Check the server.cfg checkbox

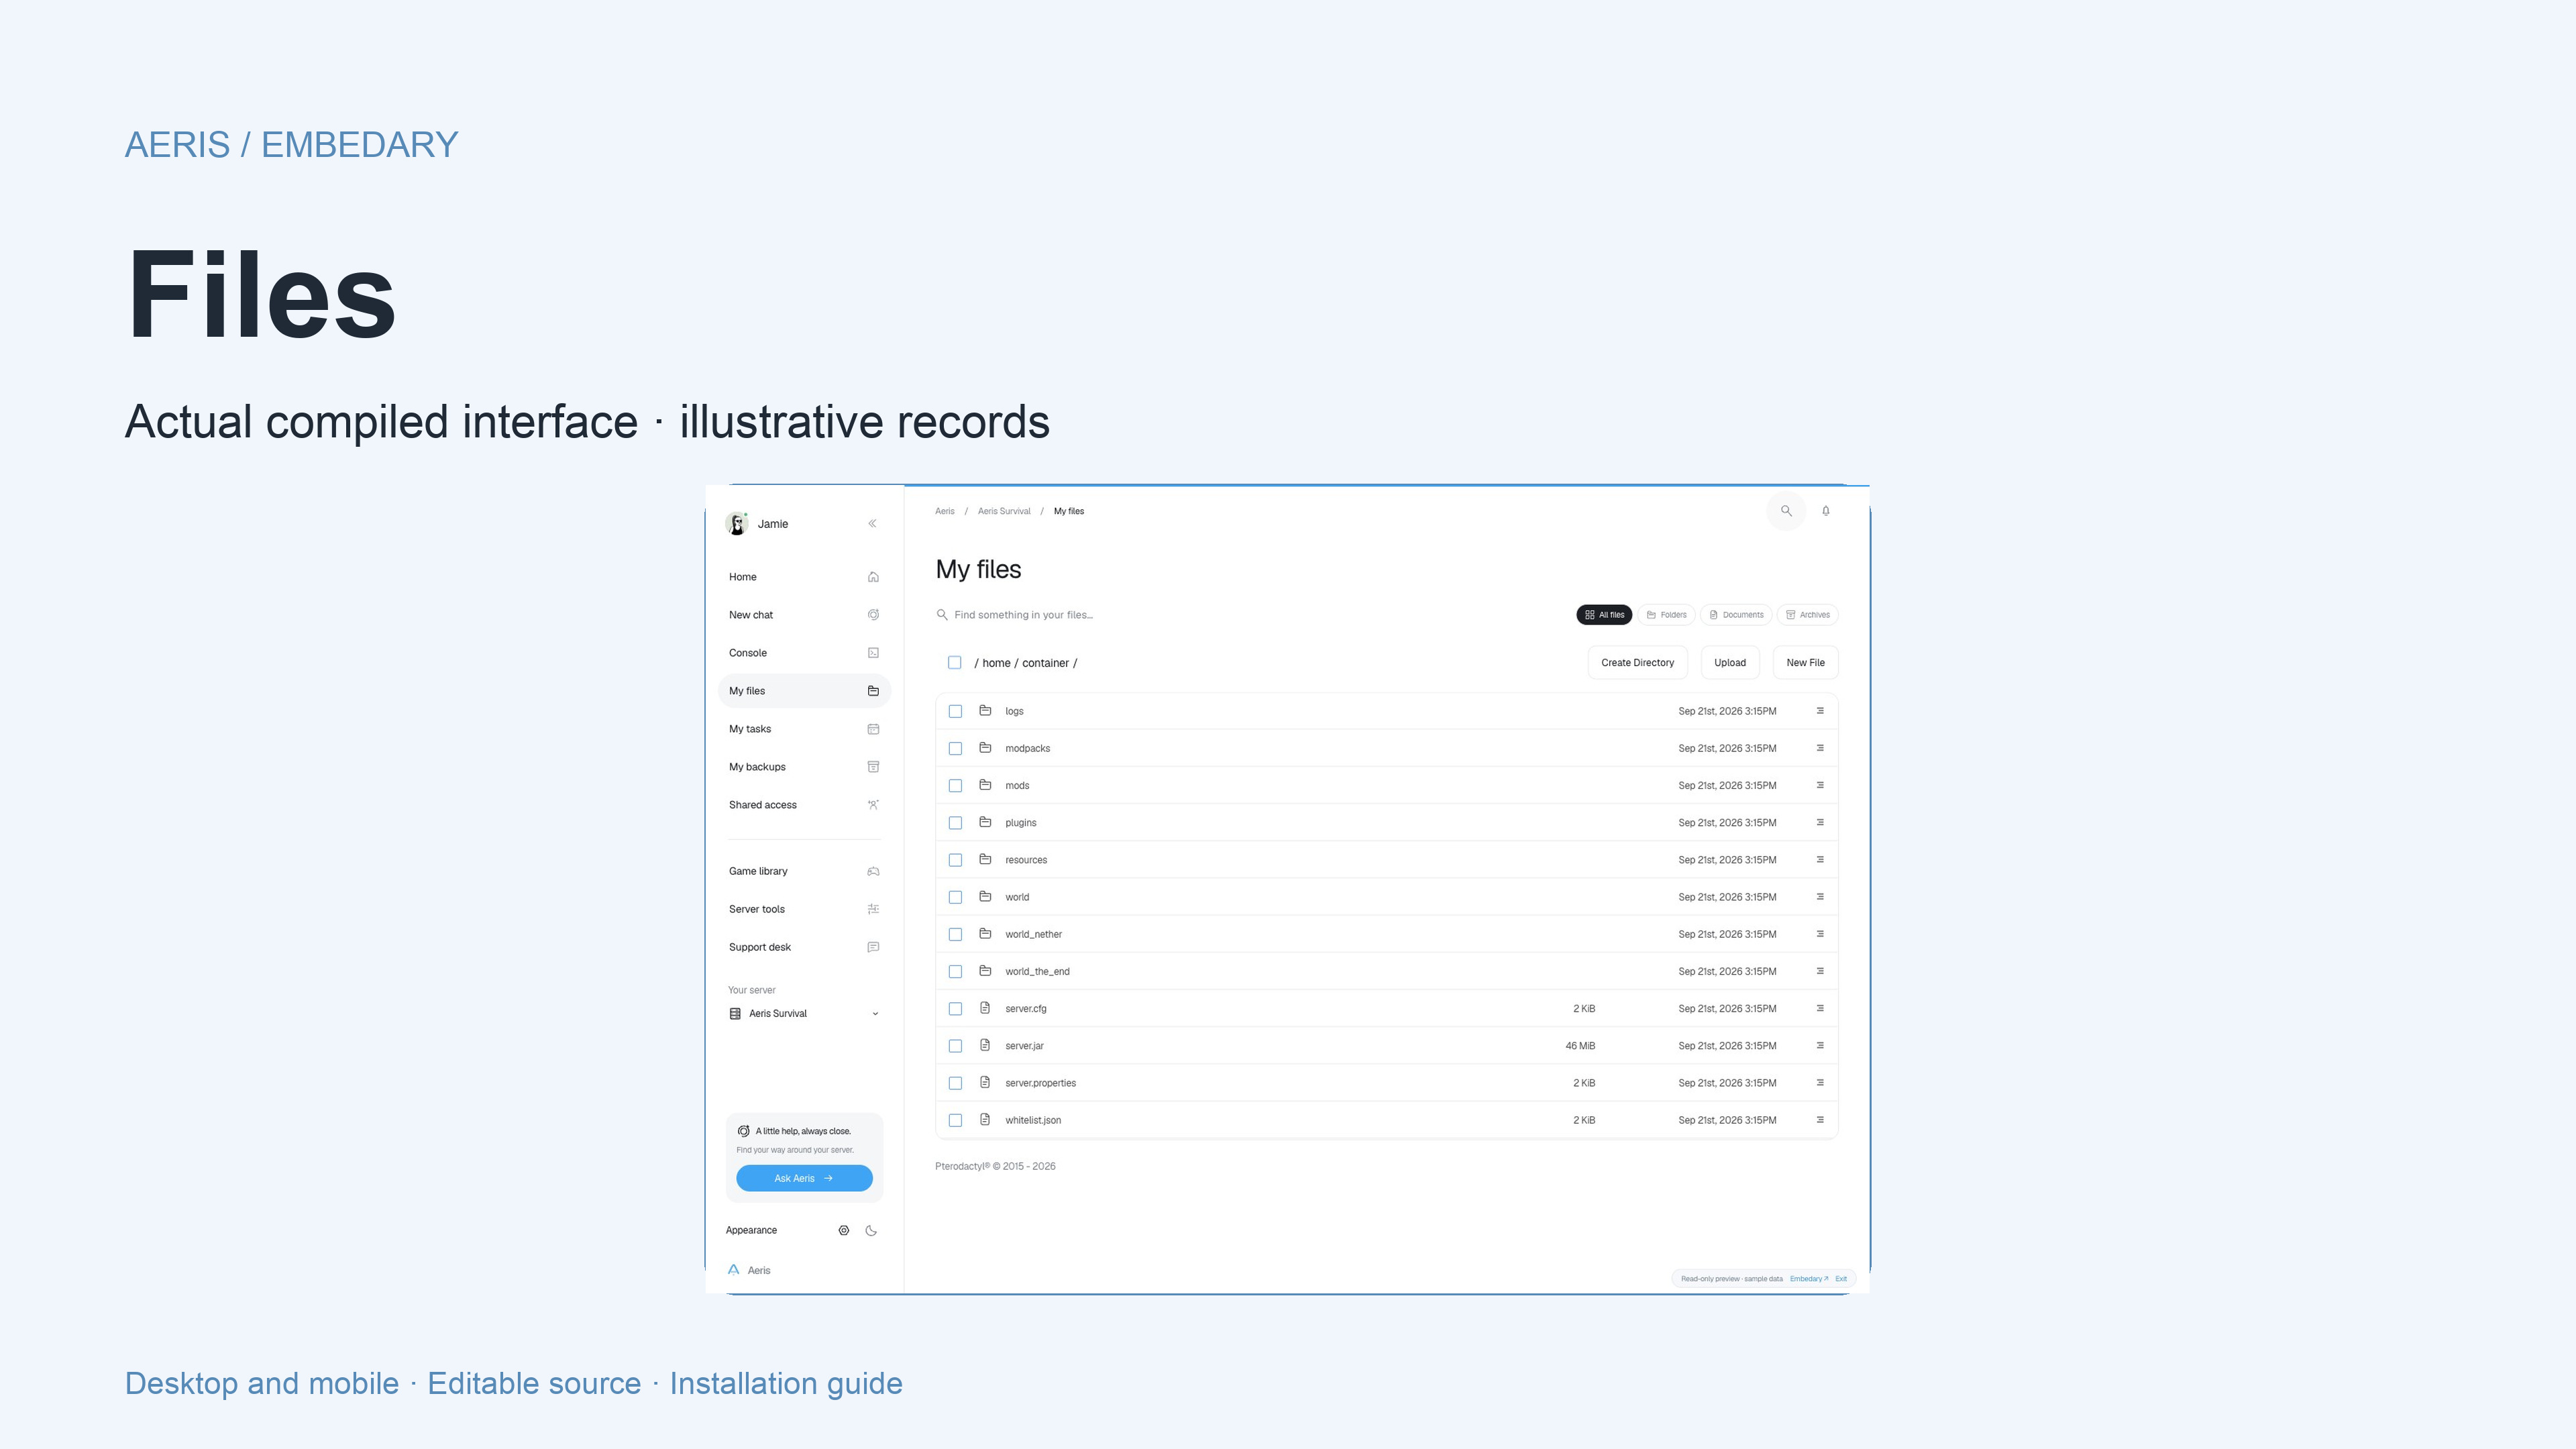(x=956, y=1009)
